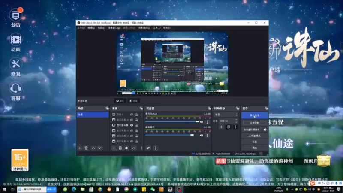Image resolution: width=343 pixels, height=193 pixels.
Task: Move source up in sources toolbar
Action: click(134, 148)
